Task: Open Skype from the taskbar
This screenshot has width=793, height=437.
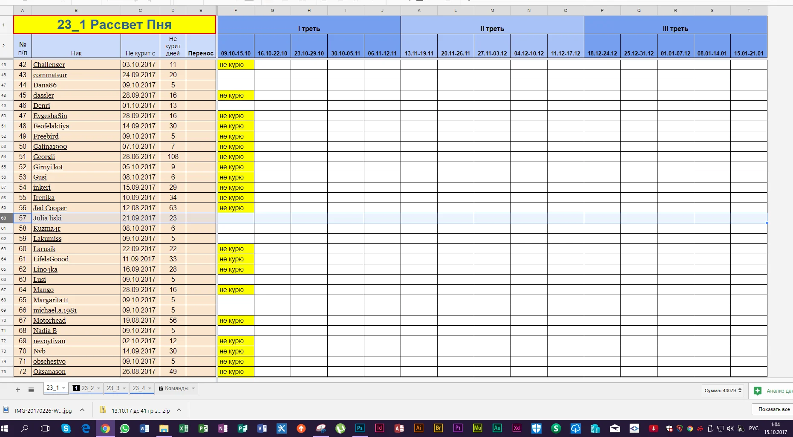Action: [66, 428]
